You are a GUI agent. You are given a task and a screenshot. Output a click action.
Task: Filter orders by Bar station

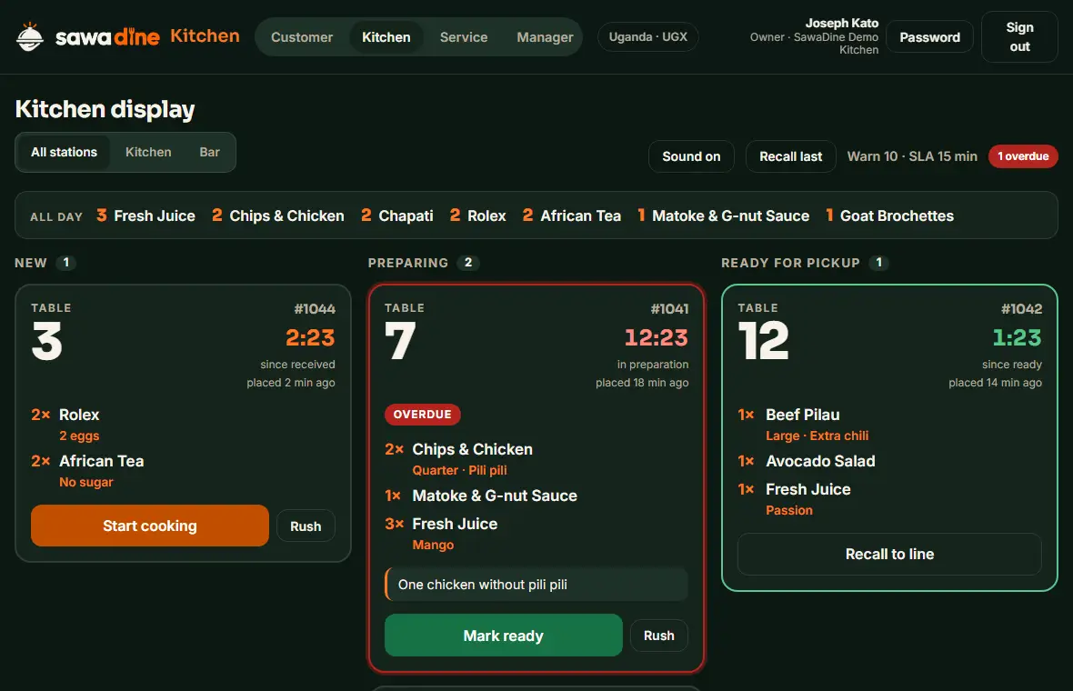click(209, 152)
